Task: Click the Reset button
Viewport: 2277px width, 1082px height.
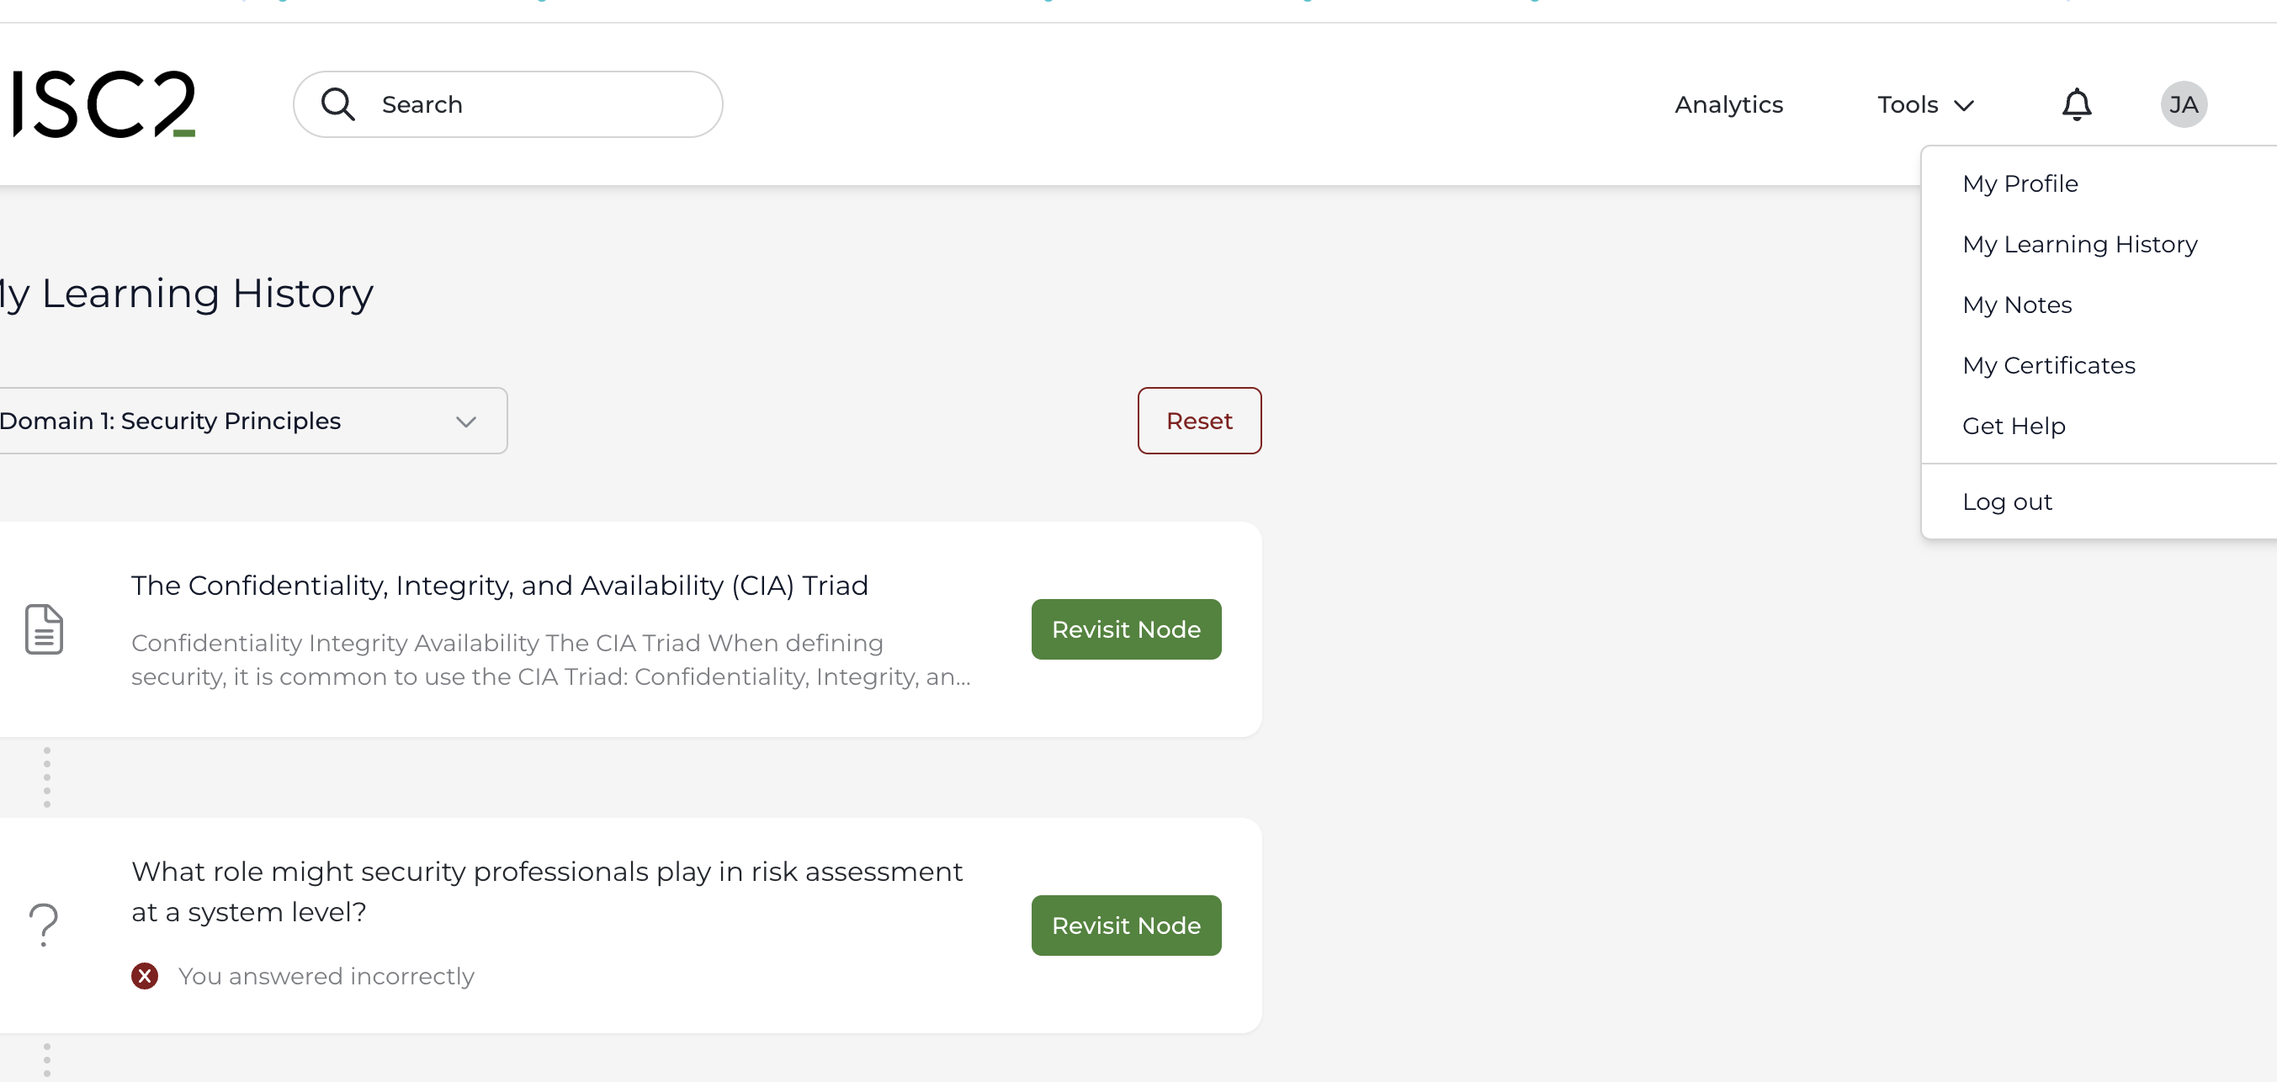Action: (1198, 420)
